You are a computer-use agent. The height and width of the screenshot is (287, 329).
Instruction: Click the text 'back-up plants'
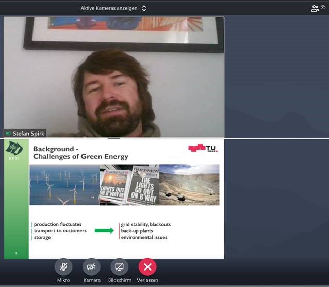137,231
